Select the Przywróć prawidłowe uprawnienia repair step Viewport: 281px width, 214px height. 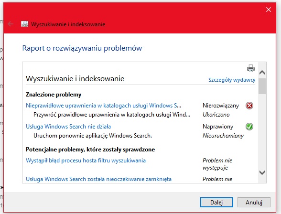click(112, 115)
